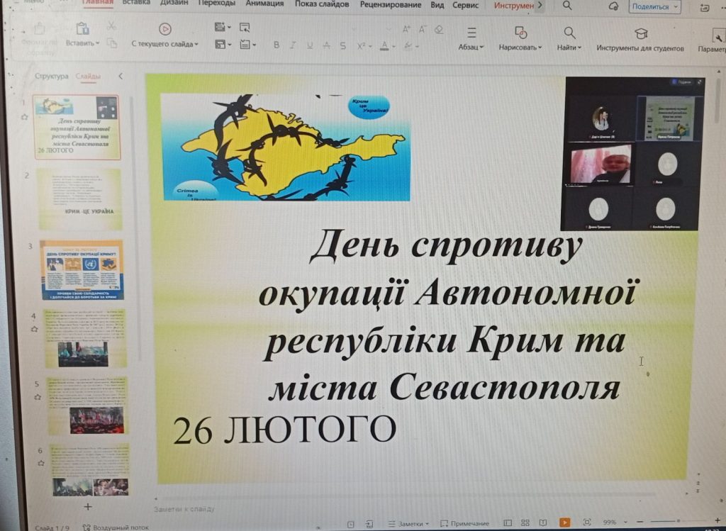Switch to the Структура panel tab
Viewport: 726px width, 531px height.
coord(52,76)
